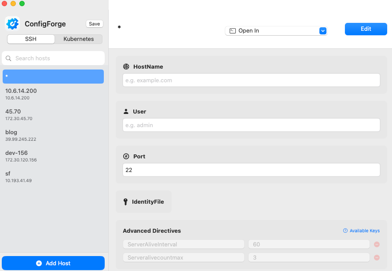Click the 172.30.120.156 address text
392x271 pixels.
pos(21,160)
